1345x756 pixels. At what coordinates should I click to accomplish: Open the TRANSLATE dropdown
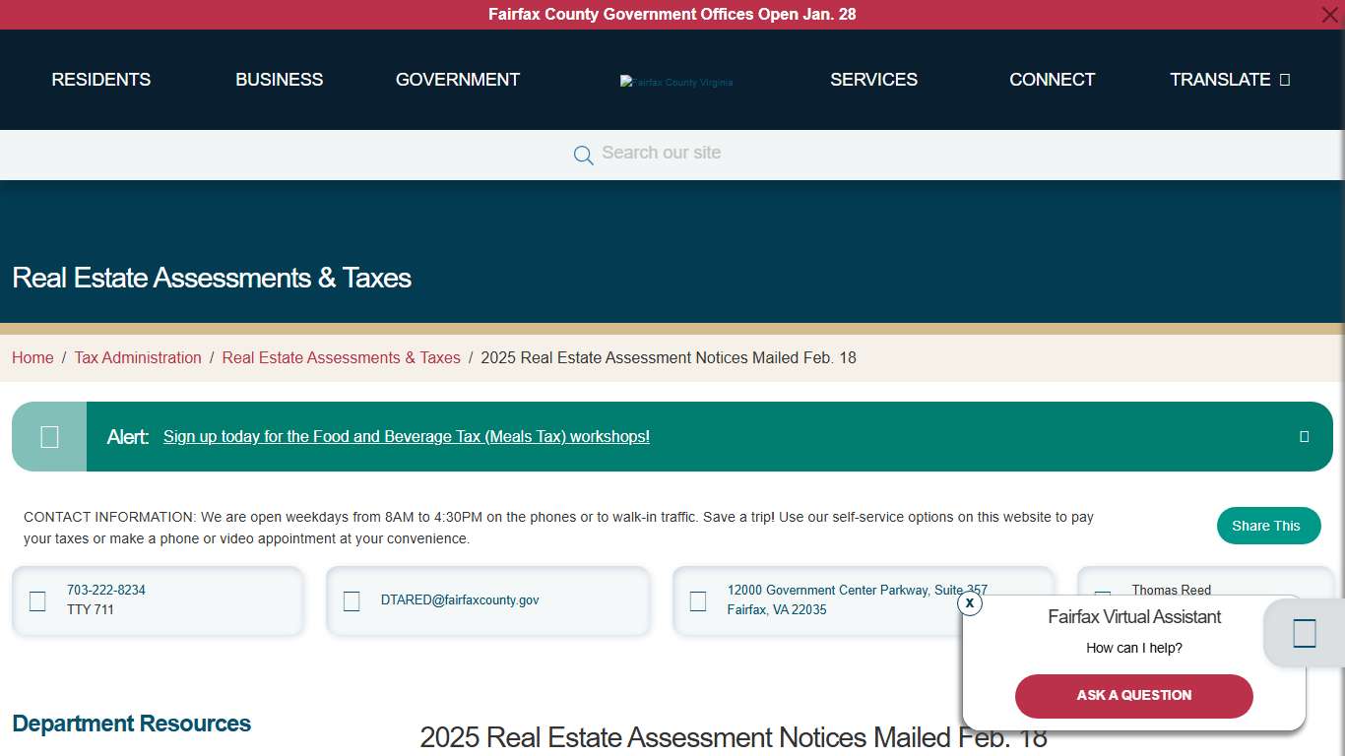coord(1230,80)
